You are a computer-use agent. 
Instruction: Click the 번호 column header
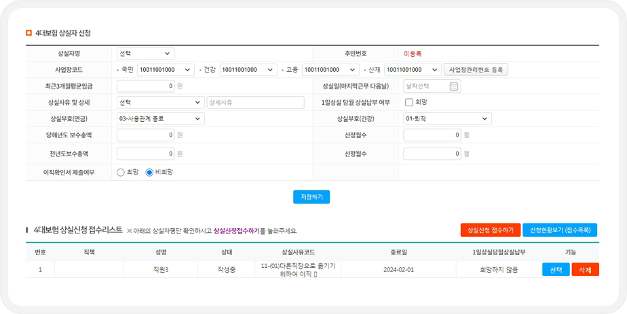coord(40,252)
